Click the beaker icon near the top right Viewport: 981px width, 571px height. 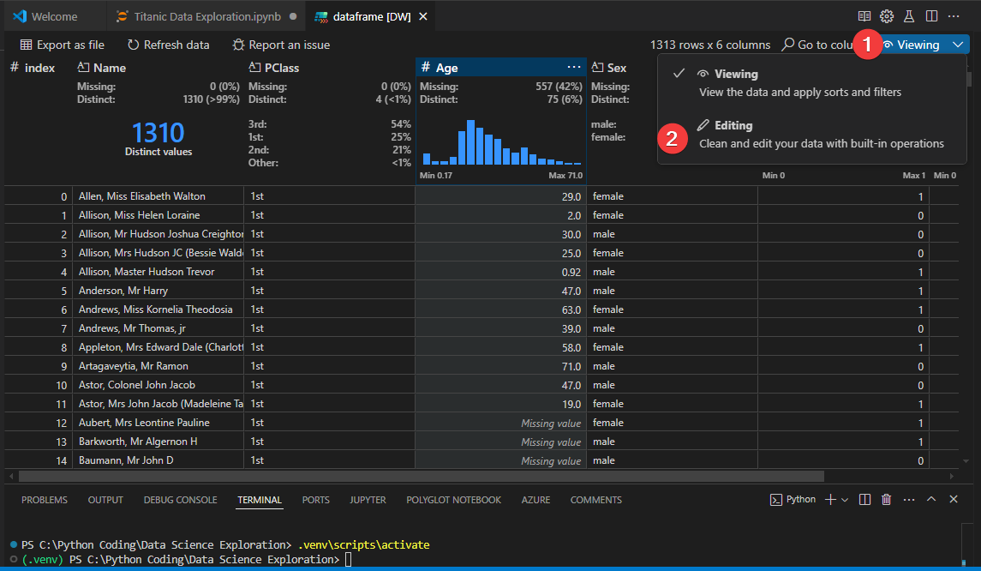(x=910, y=15)
